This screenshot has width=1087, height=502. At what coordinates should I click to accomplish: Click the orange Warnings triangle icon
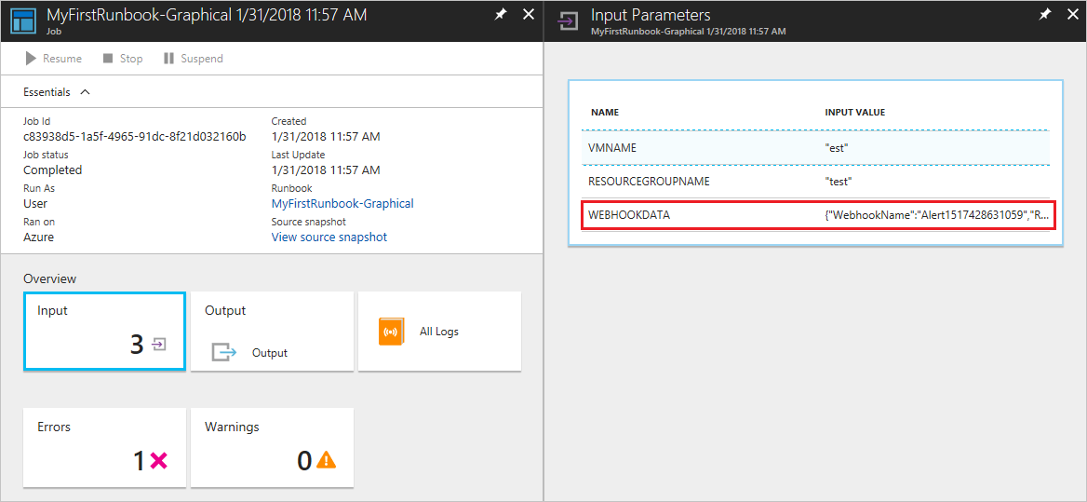pyautogui.click(x=326, y=460)
